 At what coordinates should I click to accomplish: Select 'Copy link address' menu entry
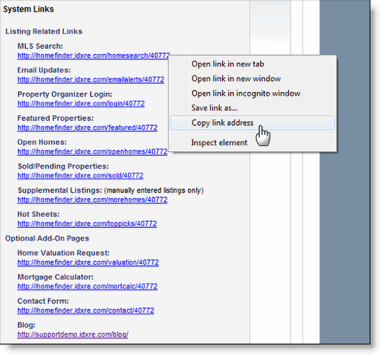[252, 123]
